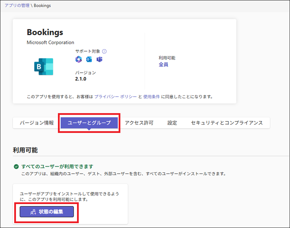Click the 全員 availability link
290x228 pixels.
[163, 65]
